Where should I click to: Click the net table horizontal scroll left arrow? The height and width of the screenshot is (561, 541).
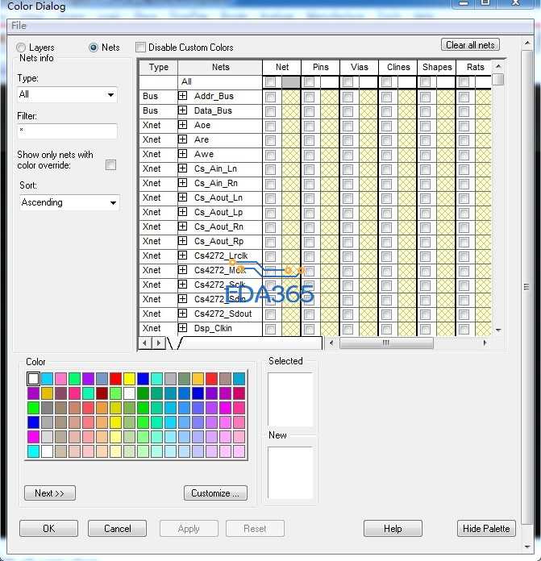pyautogui.click(x=331, y=343)
